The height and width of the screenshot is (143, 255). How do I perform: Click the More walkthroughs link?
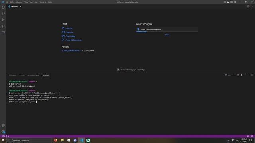(x=168, y=35)
